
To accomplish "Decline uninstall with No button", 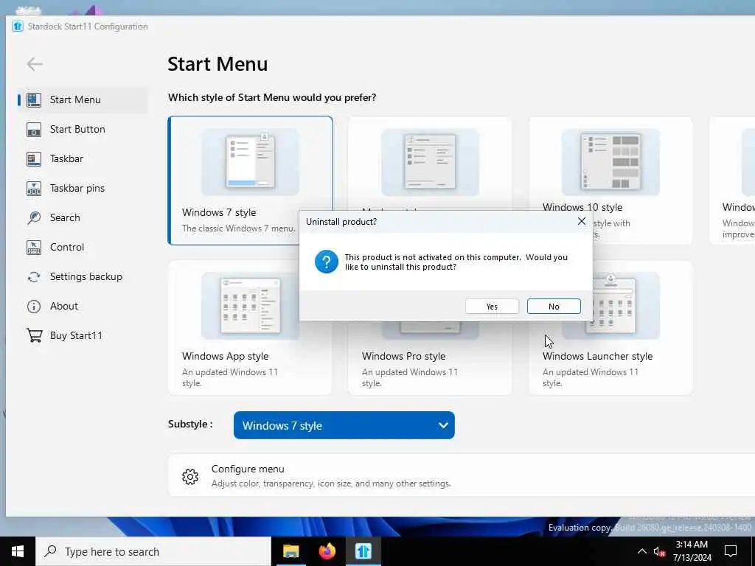I will (554, 307).
